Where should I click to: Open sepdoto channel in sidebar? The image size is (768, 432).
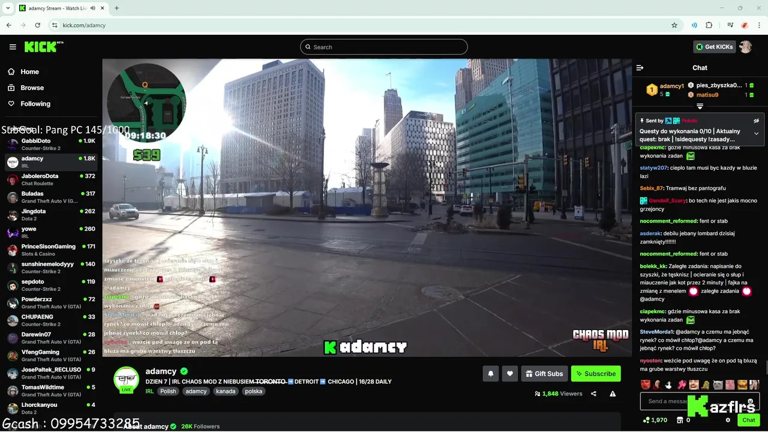pyautogui.click(x=51, y=285)
